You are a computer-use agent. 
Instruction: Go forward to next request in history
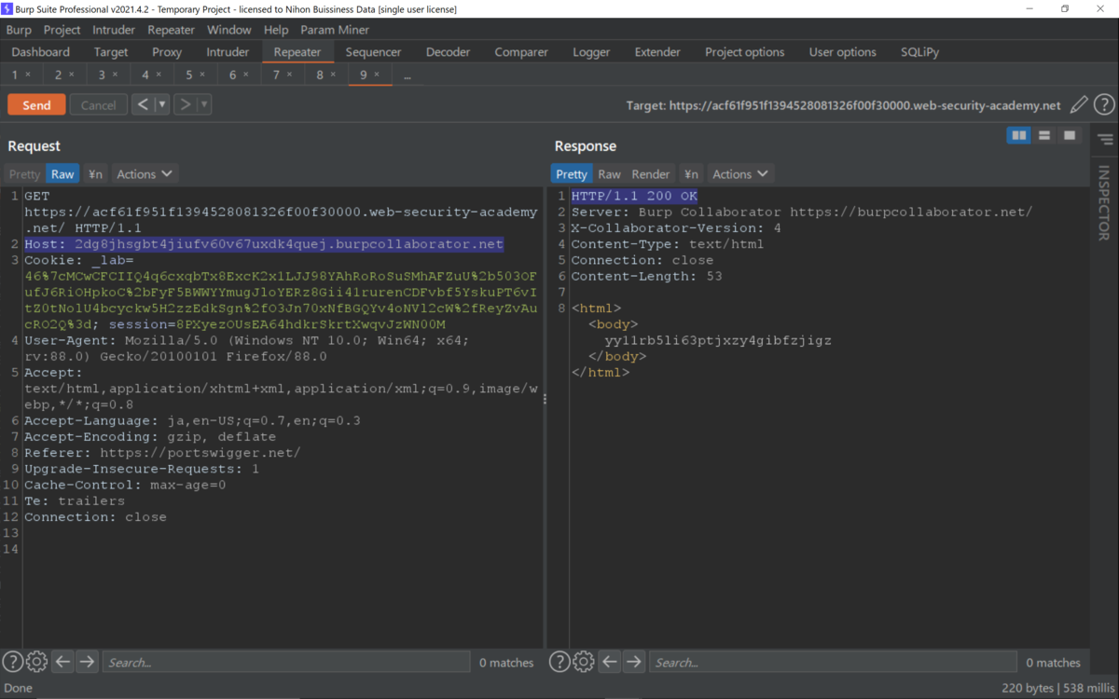[x=185, y=104]
